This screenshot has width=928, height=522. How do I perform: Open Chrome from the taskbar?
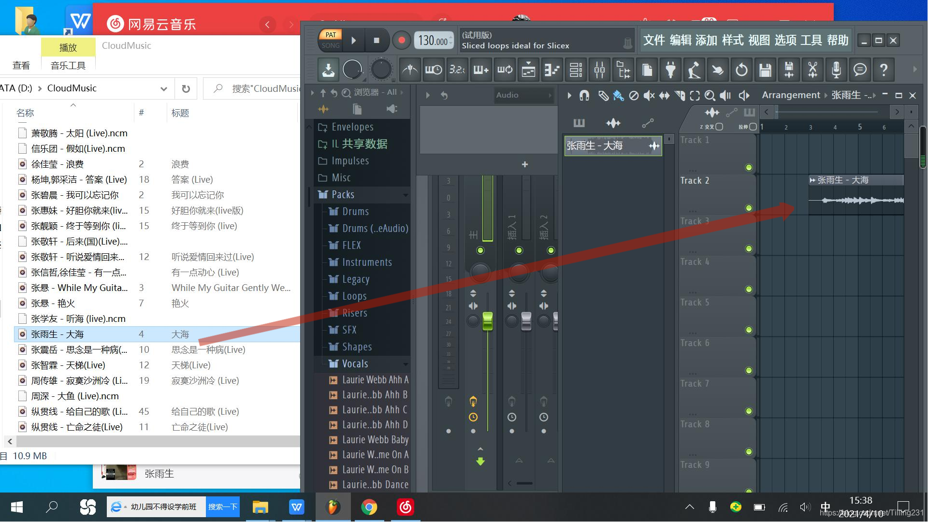point(369,507)
